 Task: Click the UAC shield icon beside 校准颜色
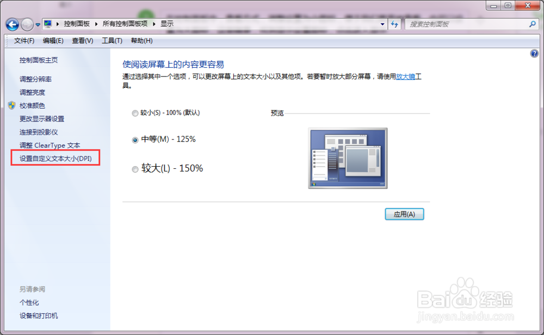coord(12,105)
